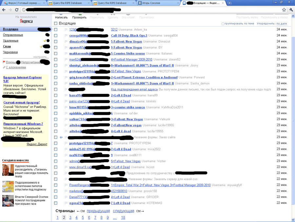Go to предыдущая page link
The height and width of the screenshot is (222, 295).
[x=98, y=211]
